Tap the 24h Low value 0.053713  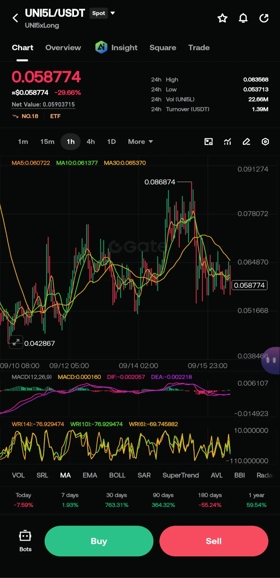pos(256,89)
